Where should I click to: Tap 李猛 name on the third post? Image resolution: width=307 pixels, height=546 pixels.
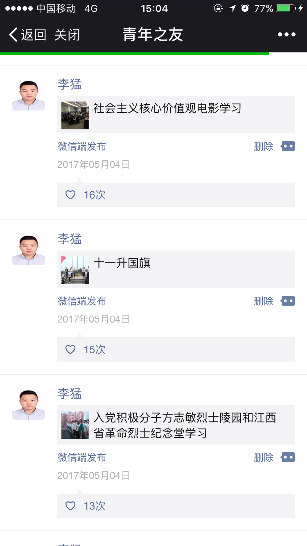[70, 394]
